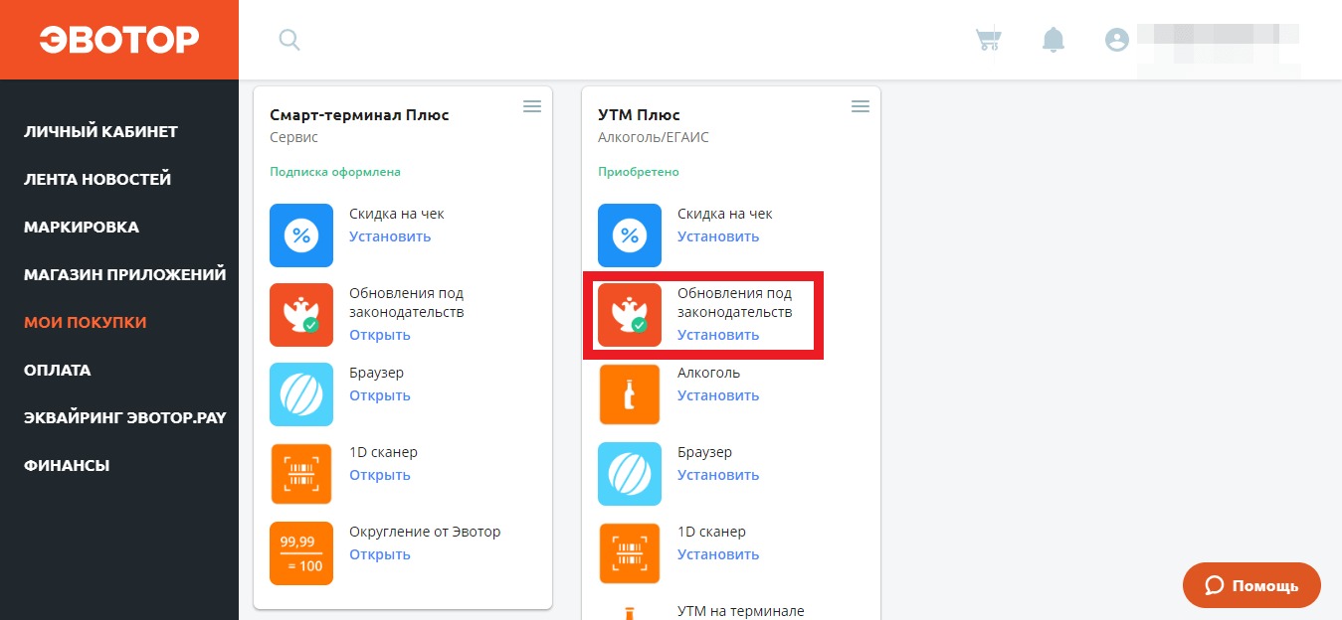Image resolution: width=1342 pixels, height=620 pixels.
Task: Open Маркировка in sidebar
Action: pos(82,227)
